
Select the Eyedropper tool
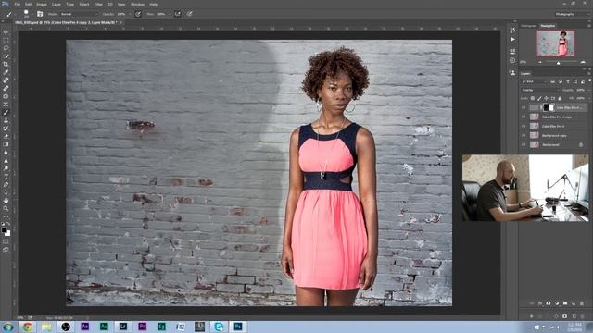coord(6,72)
